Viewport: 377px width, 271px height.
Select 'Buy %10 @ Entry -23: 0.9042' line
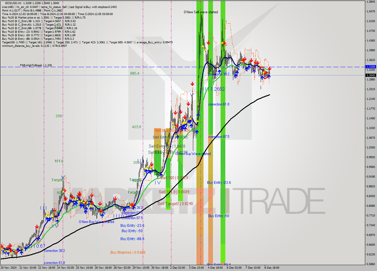[x=39, y=32]
